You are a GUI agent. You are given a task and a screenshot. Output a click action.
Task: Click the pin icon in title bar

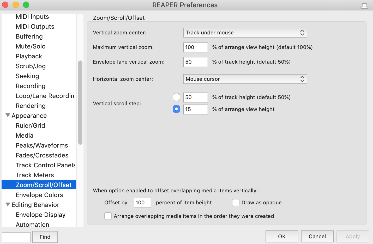364,5
